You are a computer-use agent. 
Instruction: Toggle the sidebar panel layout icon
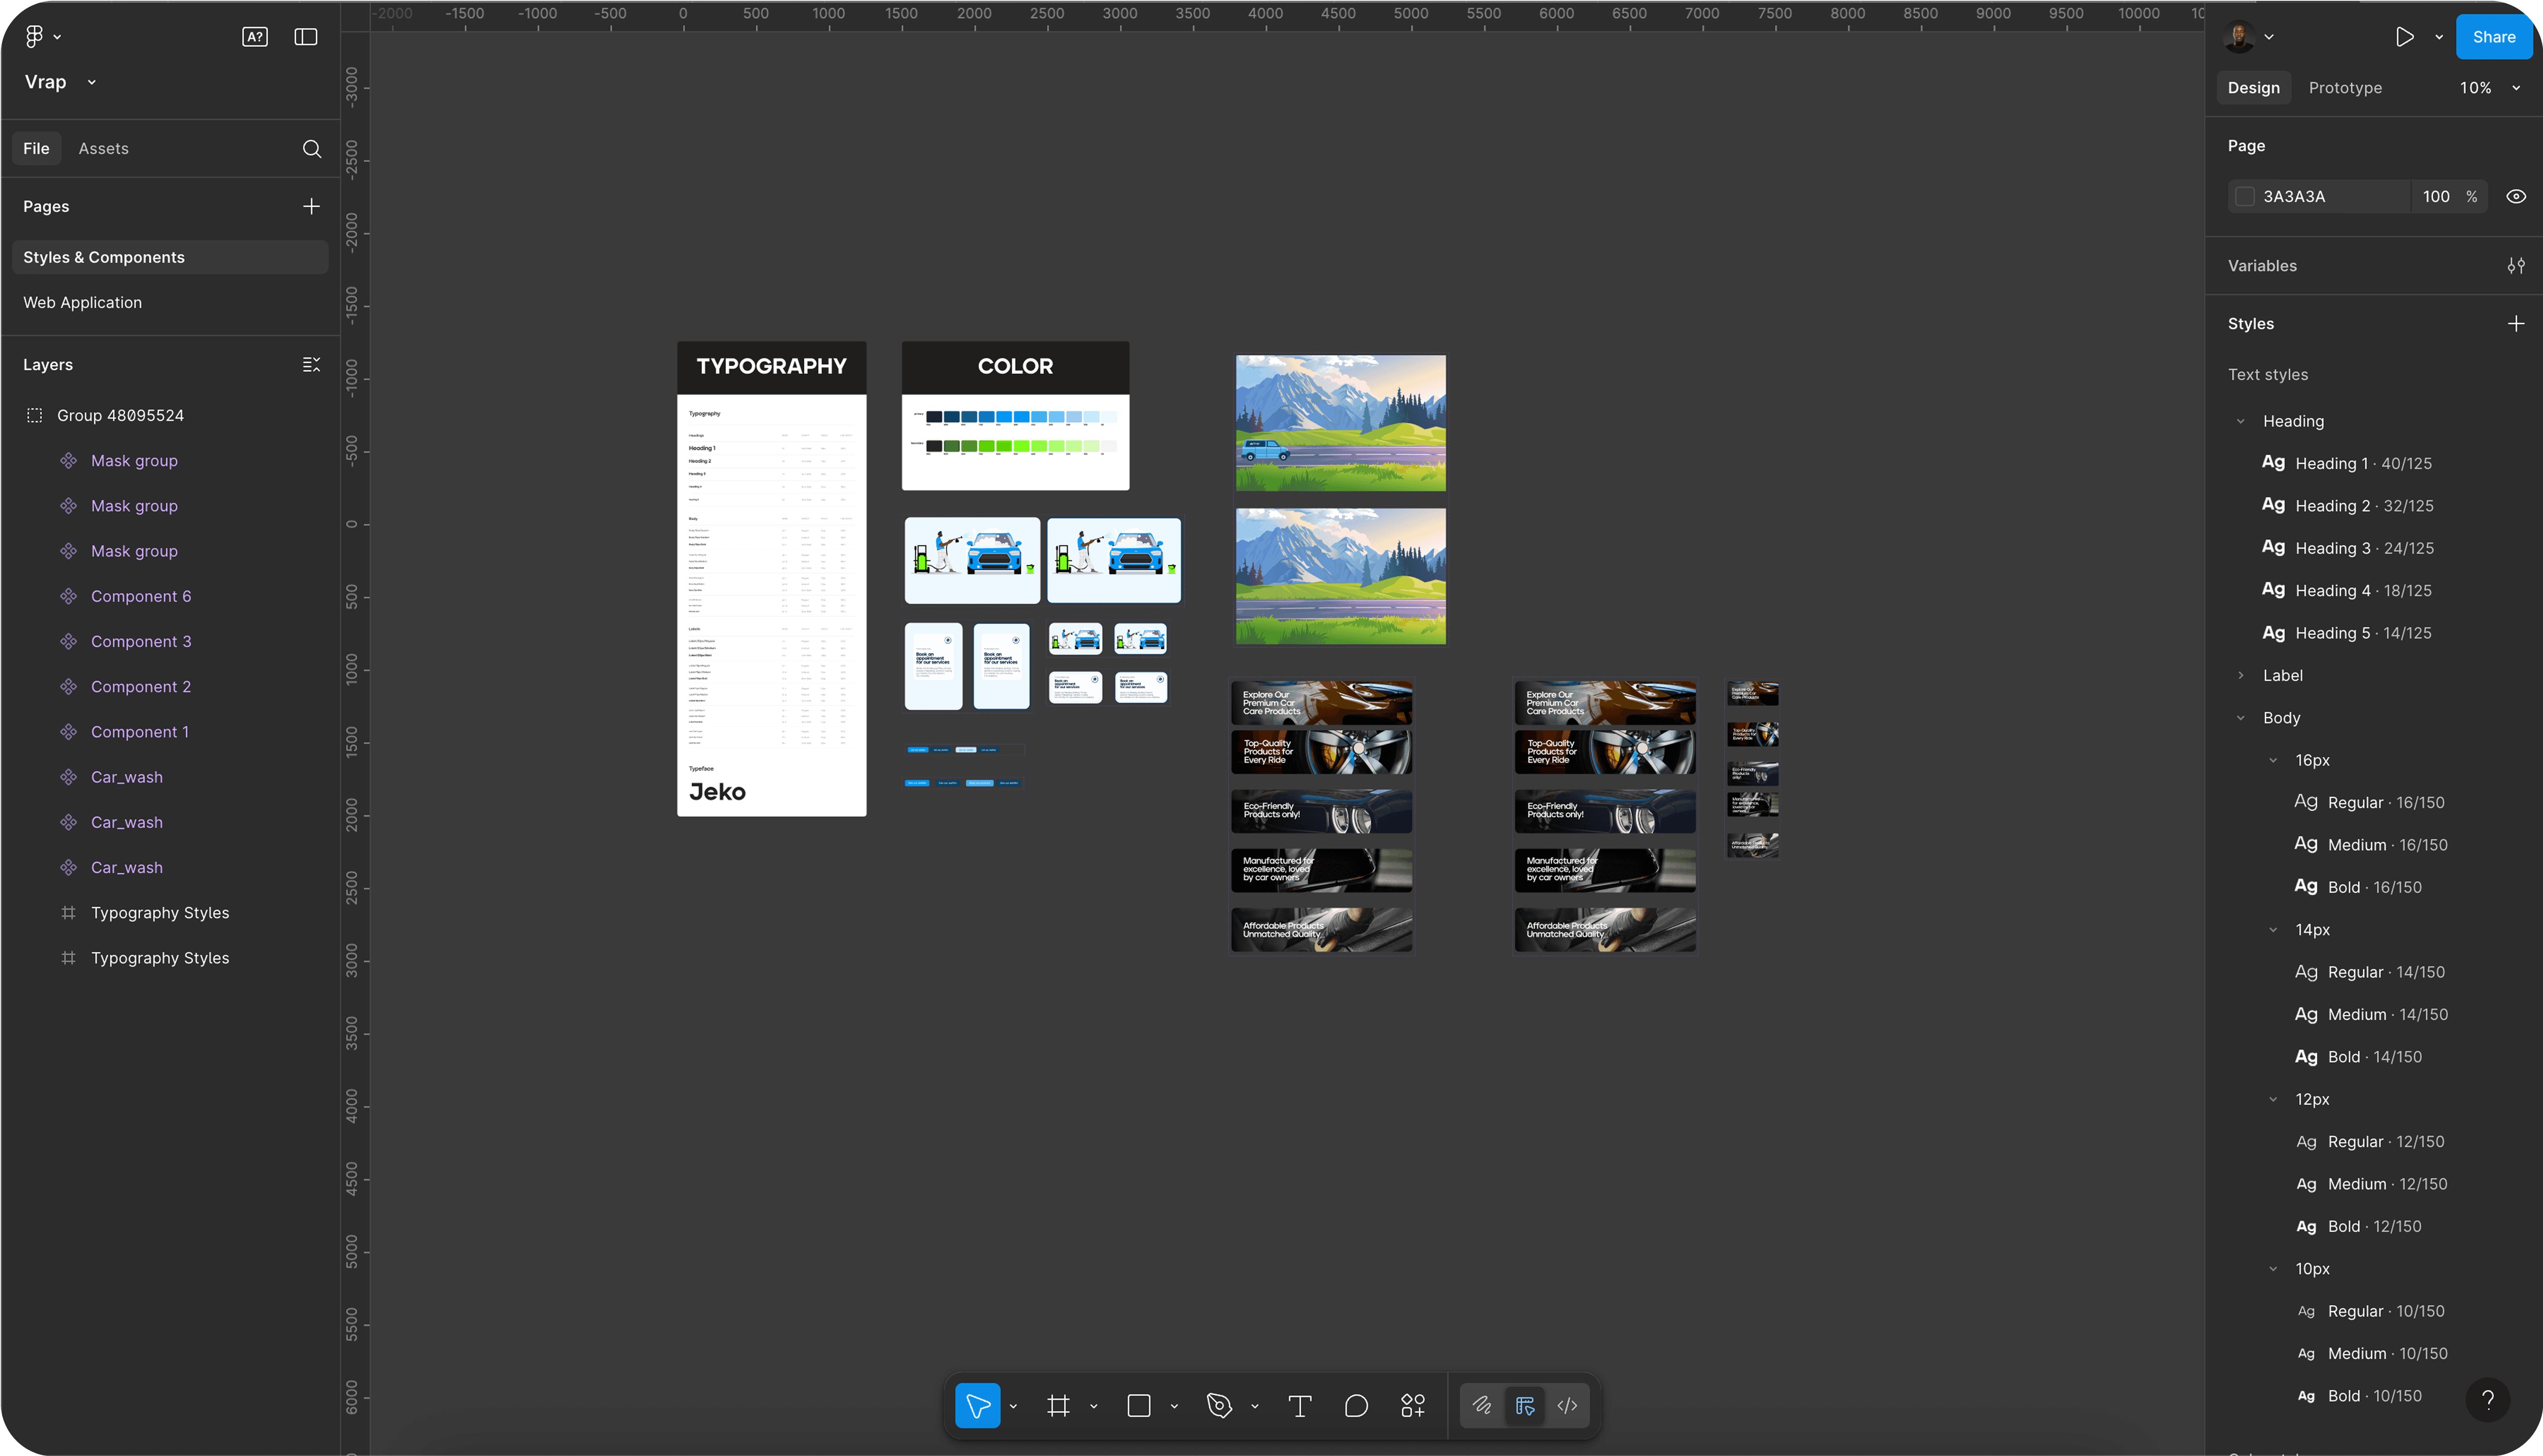tap(306, 37)
